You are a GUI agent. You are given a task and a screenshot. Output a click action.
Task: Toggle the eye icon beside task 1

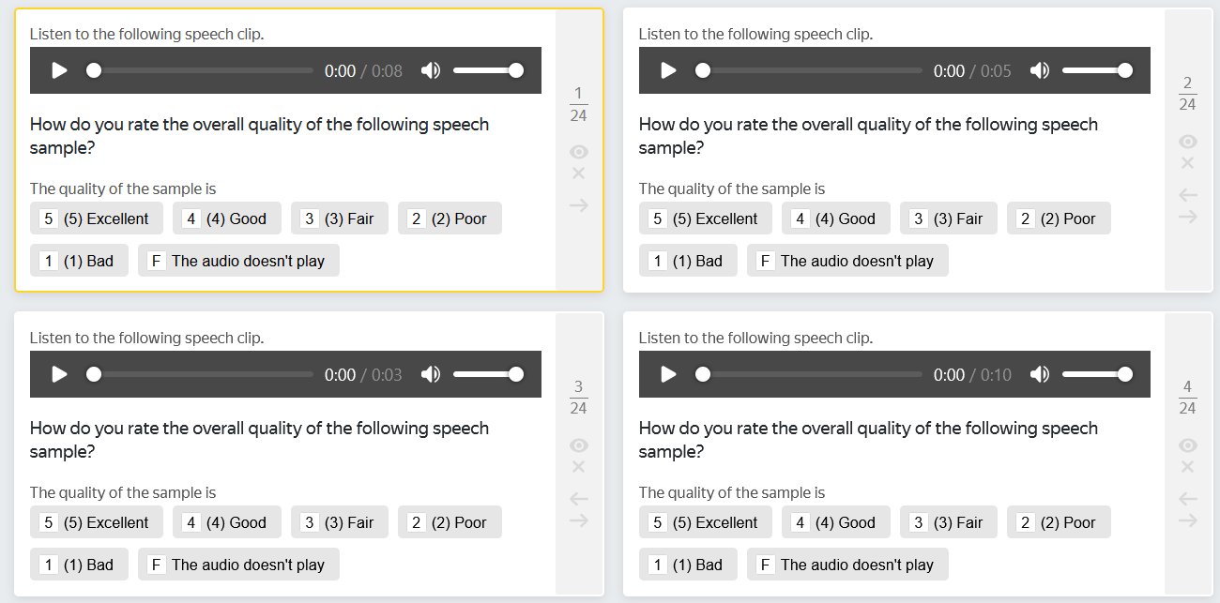click(578, 152)
